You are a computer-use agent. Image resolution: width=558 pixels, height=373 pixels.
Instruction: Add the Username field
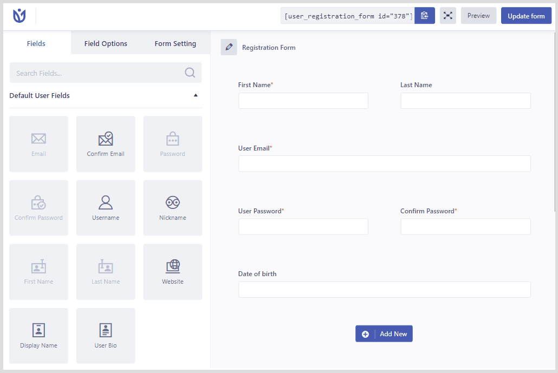pos(106,208)
